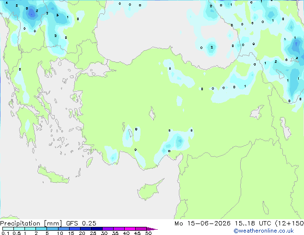Click the legend label '0.1'

point(5,233)
